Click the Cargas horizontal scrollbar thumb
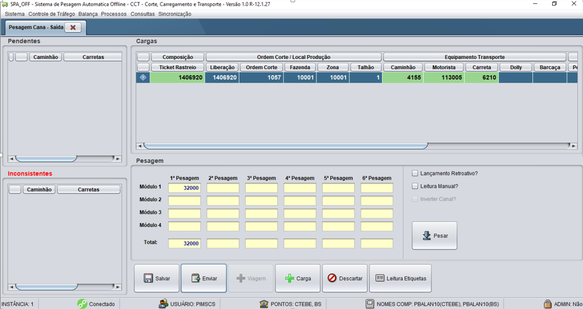 (286, 146)
